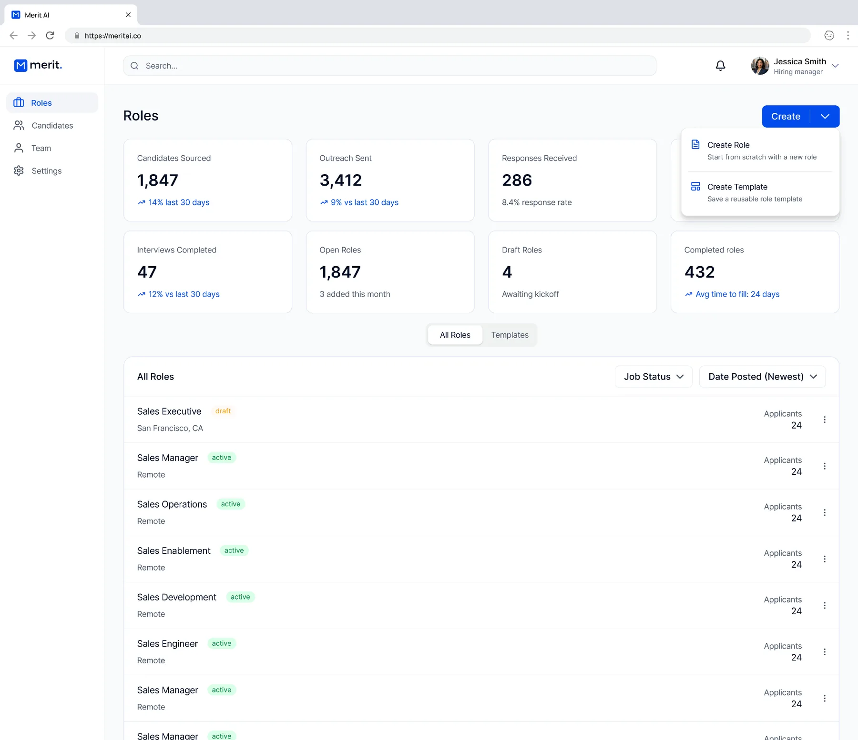Viewport: 858px width, 740px height.
Task: Open Settings from the sidebar
Action: point(52,170)
